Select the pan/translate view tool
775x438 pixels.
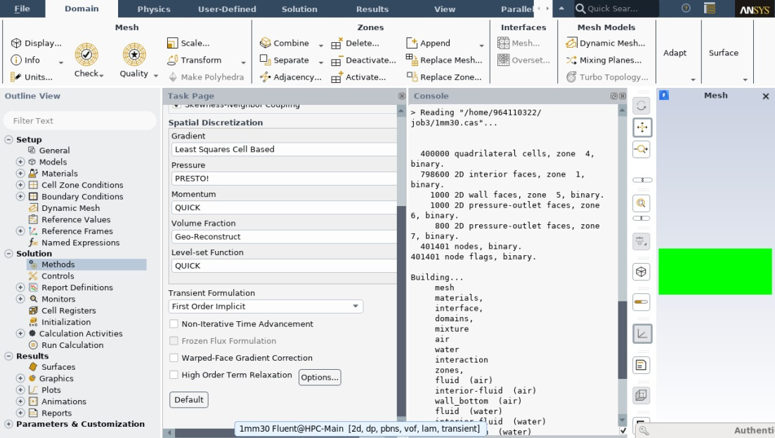pyautogui.click(x=642, y=127)
